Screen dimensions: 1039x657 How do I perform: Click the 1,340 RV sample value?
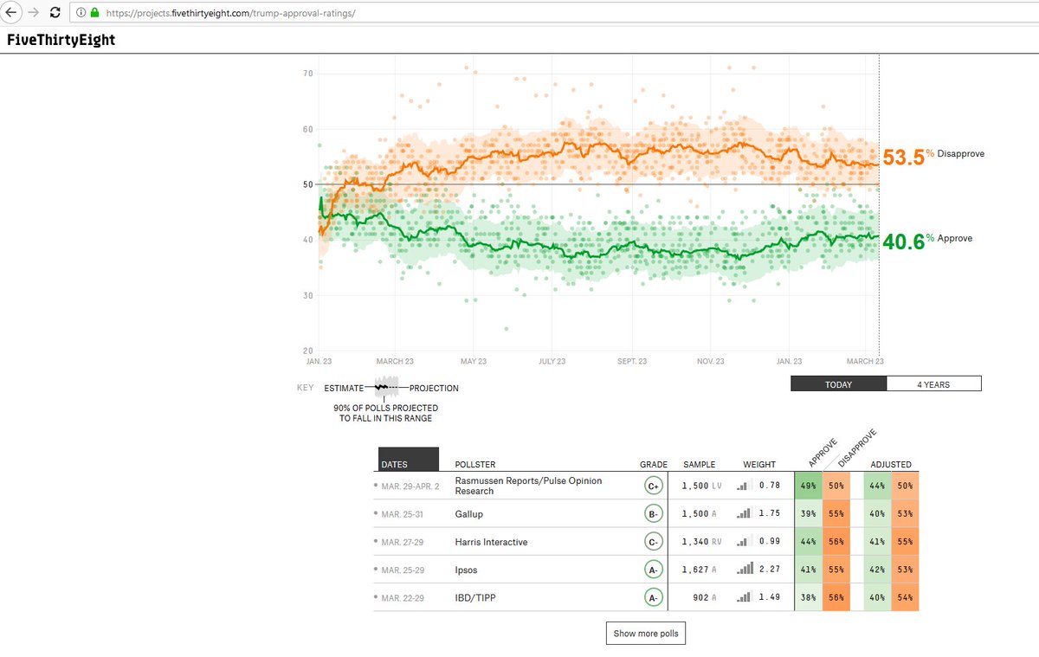pyautogui.click(x=701, y=542)
